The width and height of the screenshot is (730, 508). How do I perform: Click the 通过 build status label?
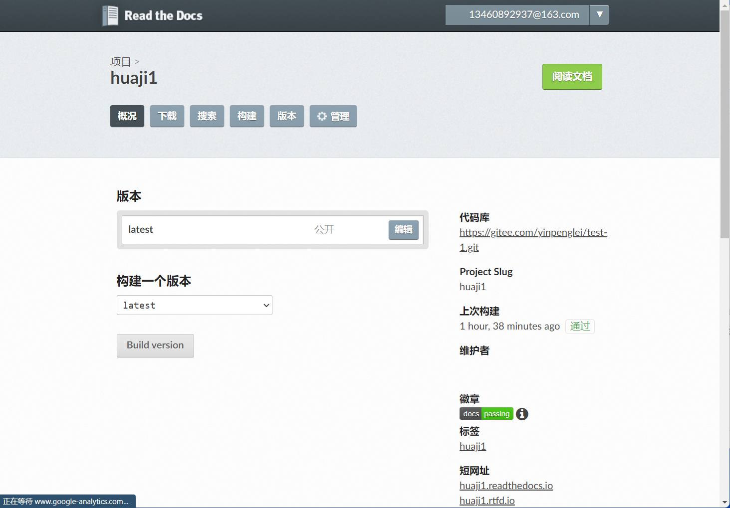point(580,326)
